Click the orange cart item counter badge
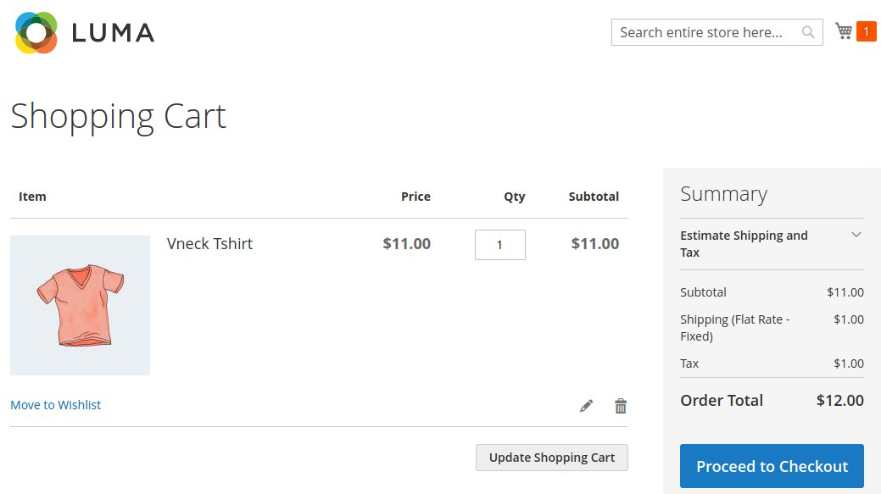This screenshot has width=881, height=494. [x=866, y=31]
